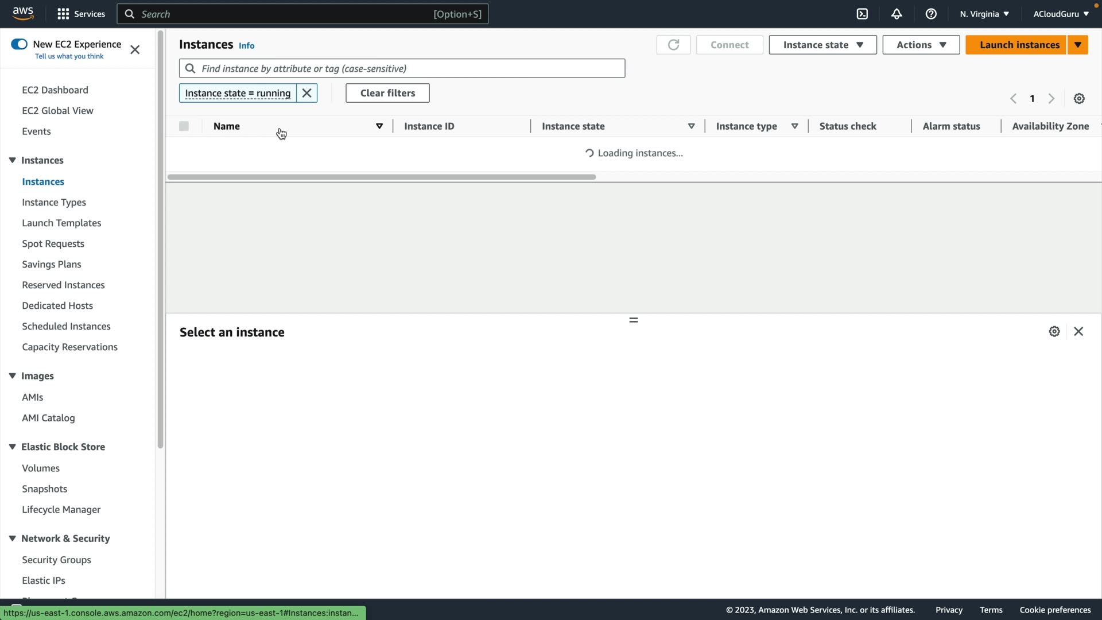Click Clear filters button
This screenshot has height=620, width=1102.
tap(387, 93)
